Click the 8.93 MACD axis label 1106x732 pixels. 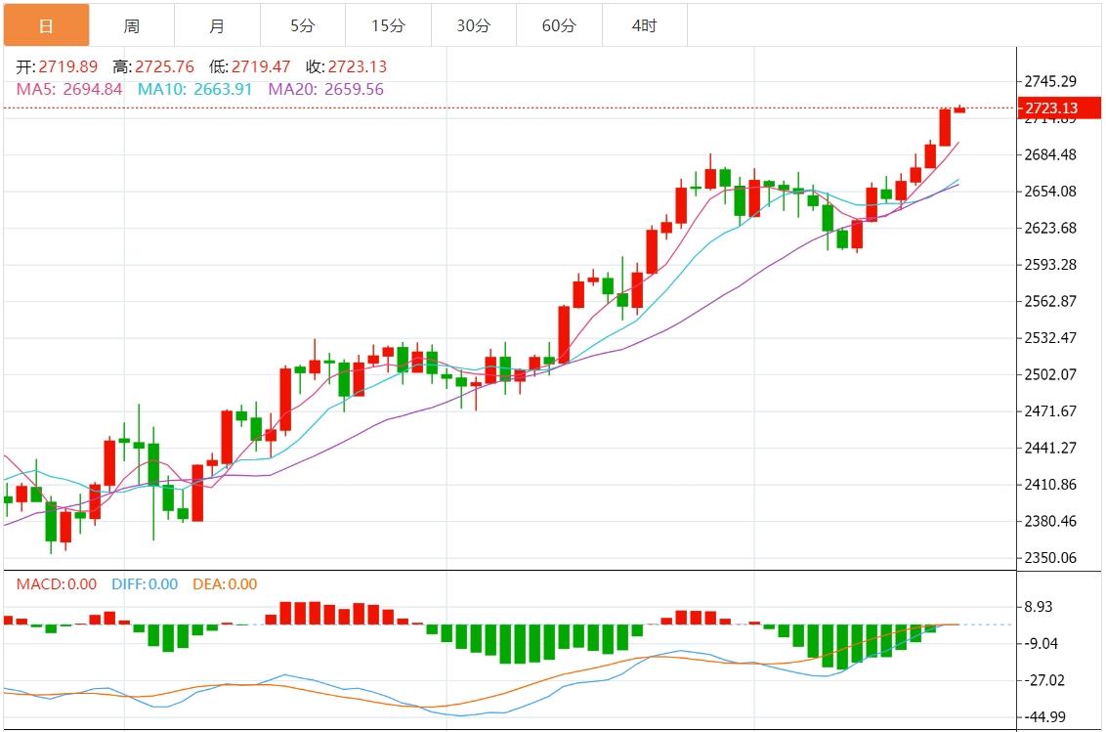[x=1039, y=607]
